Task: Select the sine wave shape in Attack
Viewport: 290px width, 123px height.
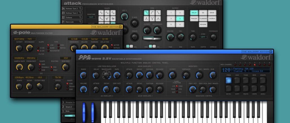Action: pyautogui.click(x=107, y=13)
